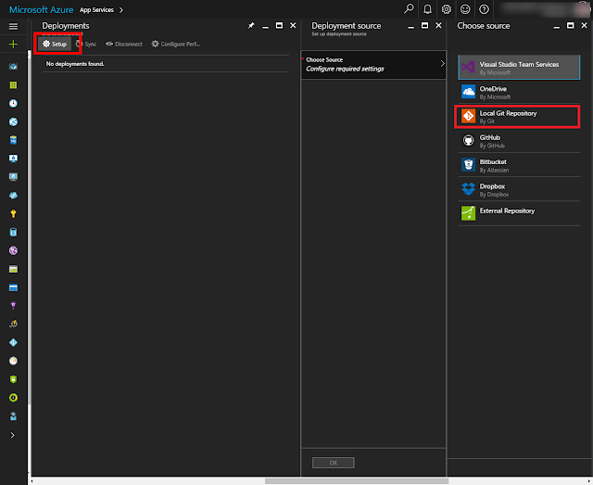593x485 pixels.
Task: Click the blue cylinder Storage sidebar icon
Action: pyautogui.click(x=13, y=232)
